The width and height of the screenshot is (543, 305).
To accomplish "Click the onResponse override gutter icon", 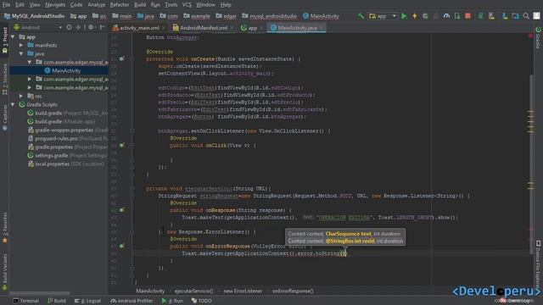I will click(x=121, y=210).
